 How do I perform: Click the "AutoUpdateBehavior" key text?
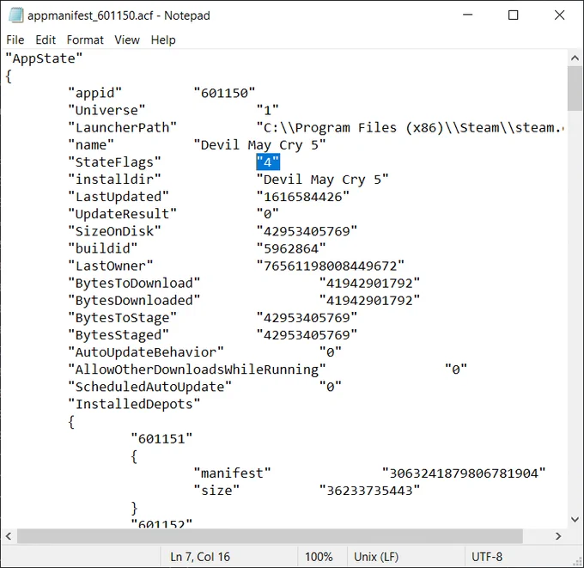click(x=146, y=352)
